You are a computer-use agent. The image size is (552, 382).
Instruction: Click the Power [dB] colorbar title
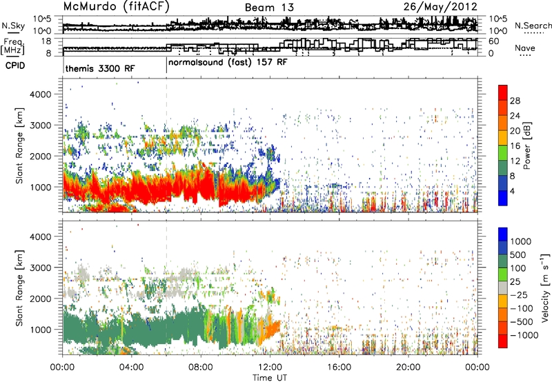(526, 145)
